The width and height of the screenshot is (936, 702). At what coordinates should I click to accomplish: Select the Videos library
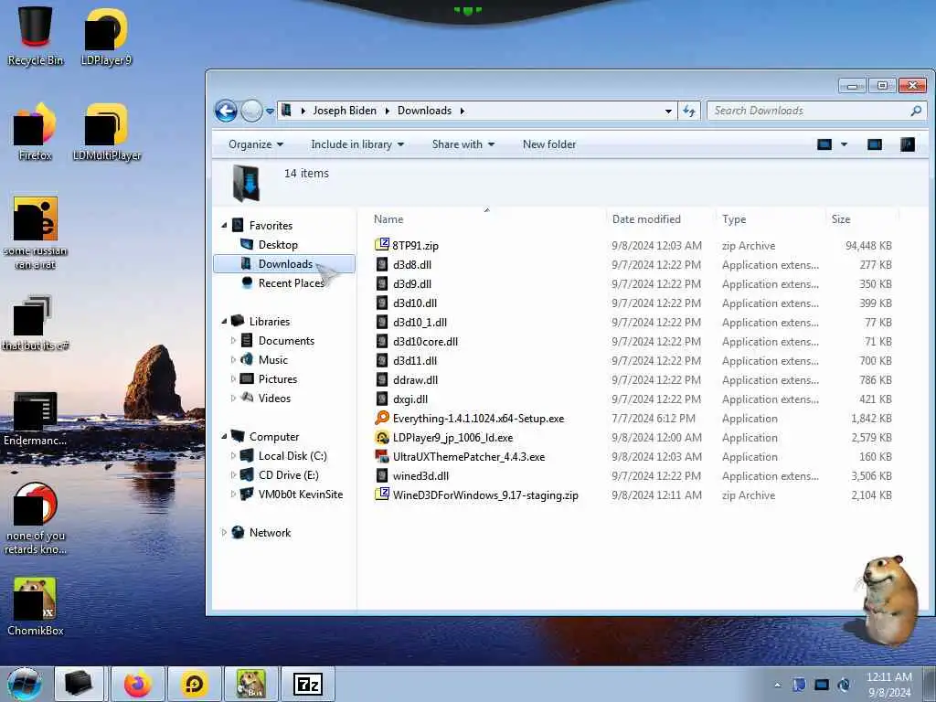[274, 399]
